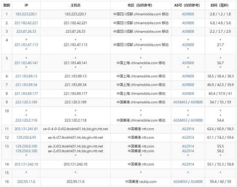Click IP link 223.87.26.33

click(26, 32)
